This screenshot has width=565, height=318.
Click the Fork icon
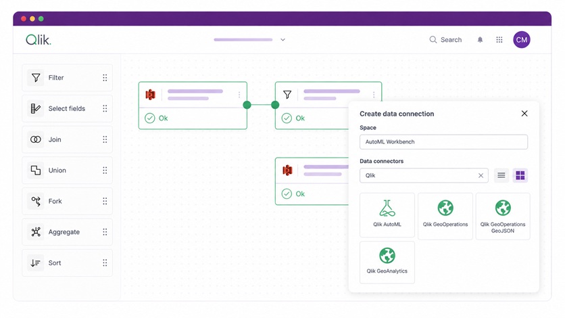36,201
